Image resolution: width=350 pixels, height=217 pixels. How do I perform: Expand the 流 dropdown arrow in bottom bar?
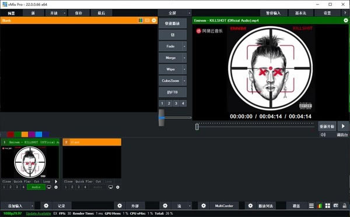[190, 206]
